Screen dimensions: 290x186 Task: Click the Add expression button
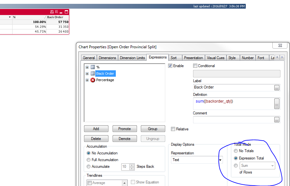[x=96, y=129]
